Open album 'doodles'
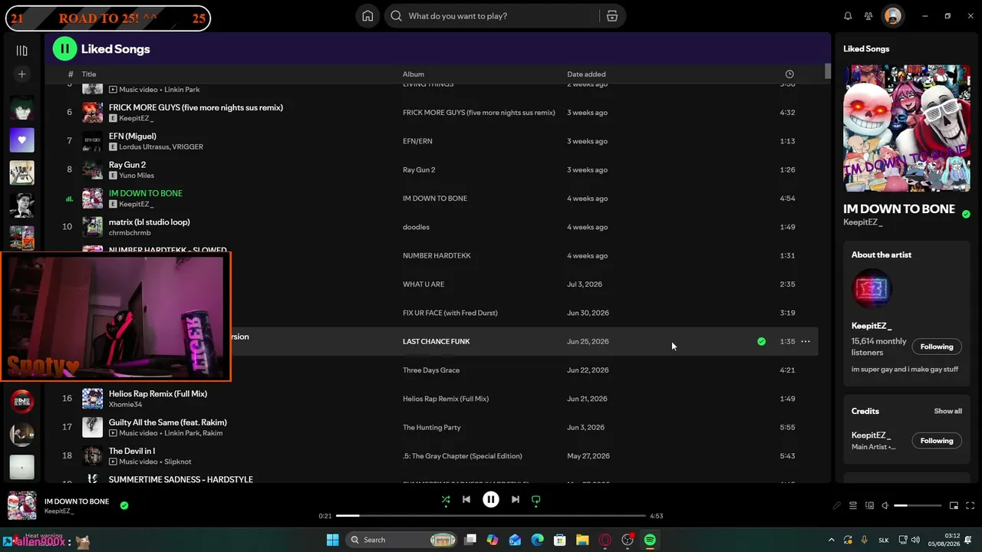The image size is (982, 552). [x=416, y=227]
